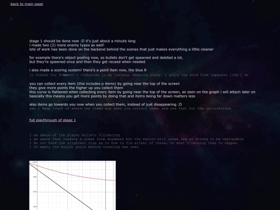Screen dimensions: 280x210
Task: Click the note "i am aware that loading a scene"
Action: pyautogui.click(x=136, y=139)
